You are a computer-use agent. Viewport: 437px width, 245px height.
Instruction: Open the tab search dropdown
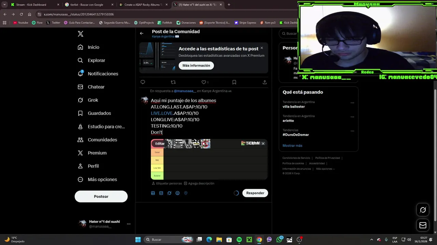[4, 5]
